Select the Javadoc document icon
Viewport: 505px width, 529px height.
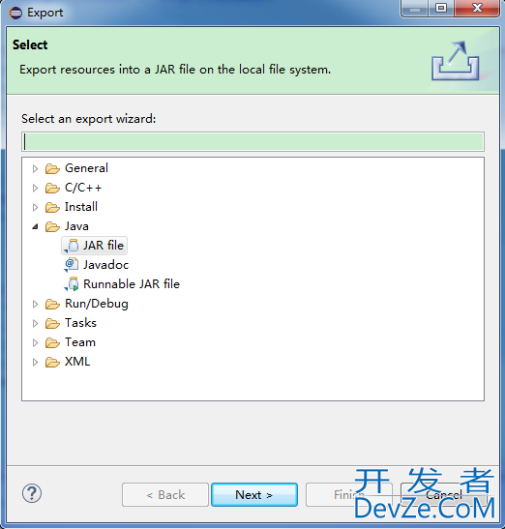click(x=72, y=265)
